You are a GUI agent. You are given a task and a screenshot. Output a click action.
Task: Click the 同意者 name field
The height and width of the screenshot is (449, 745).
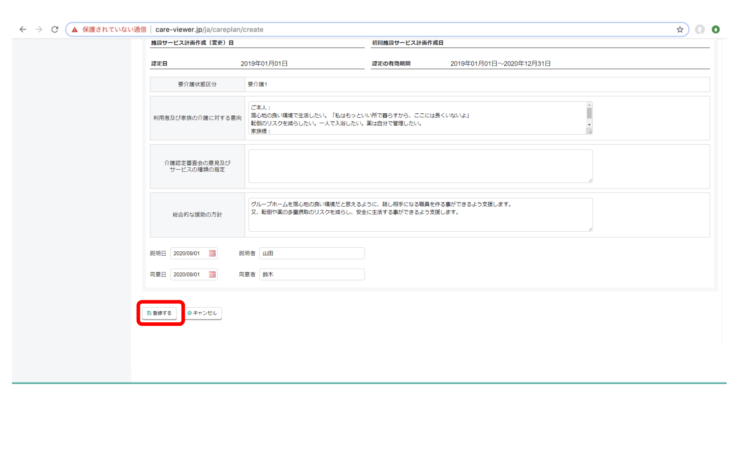[312, 274]
